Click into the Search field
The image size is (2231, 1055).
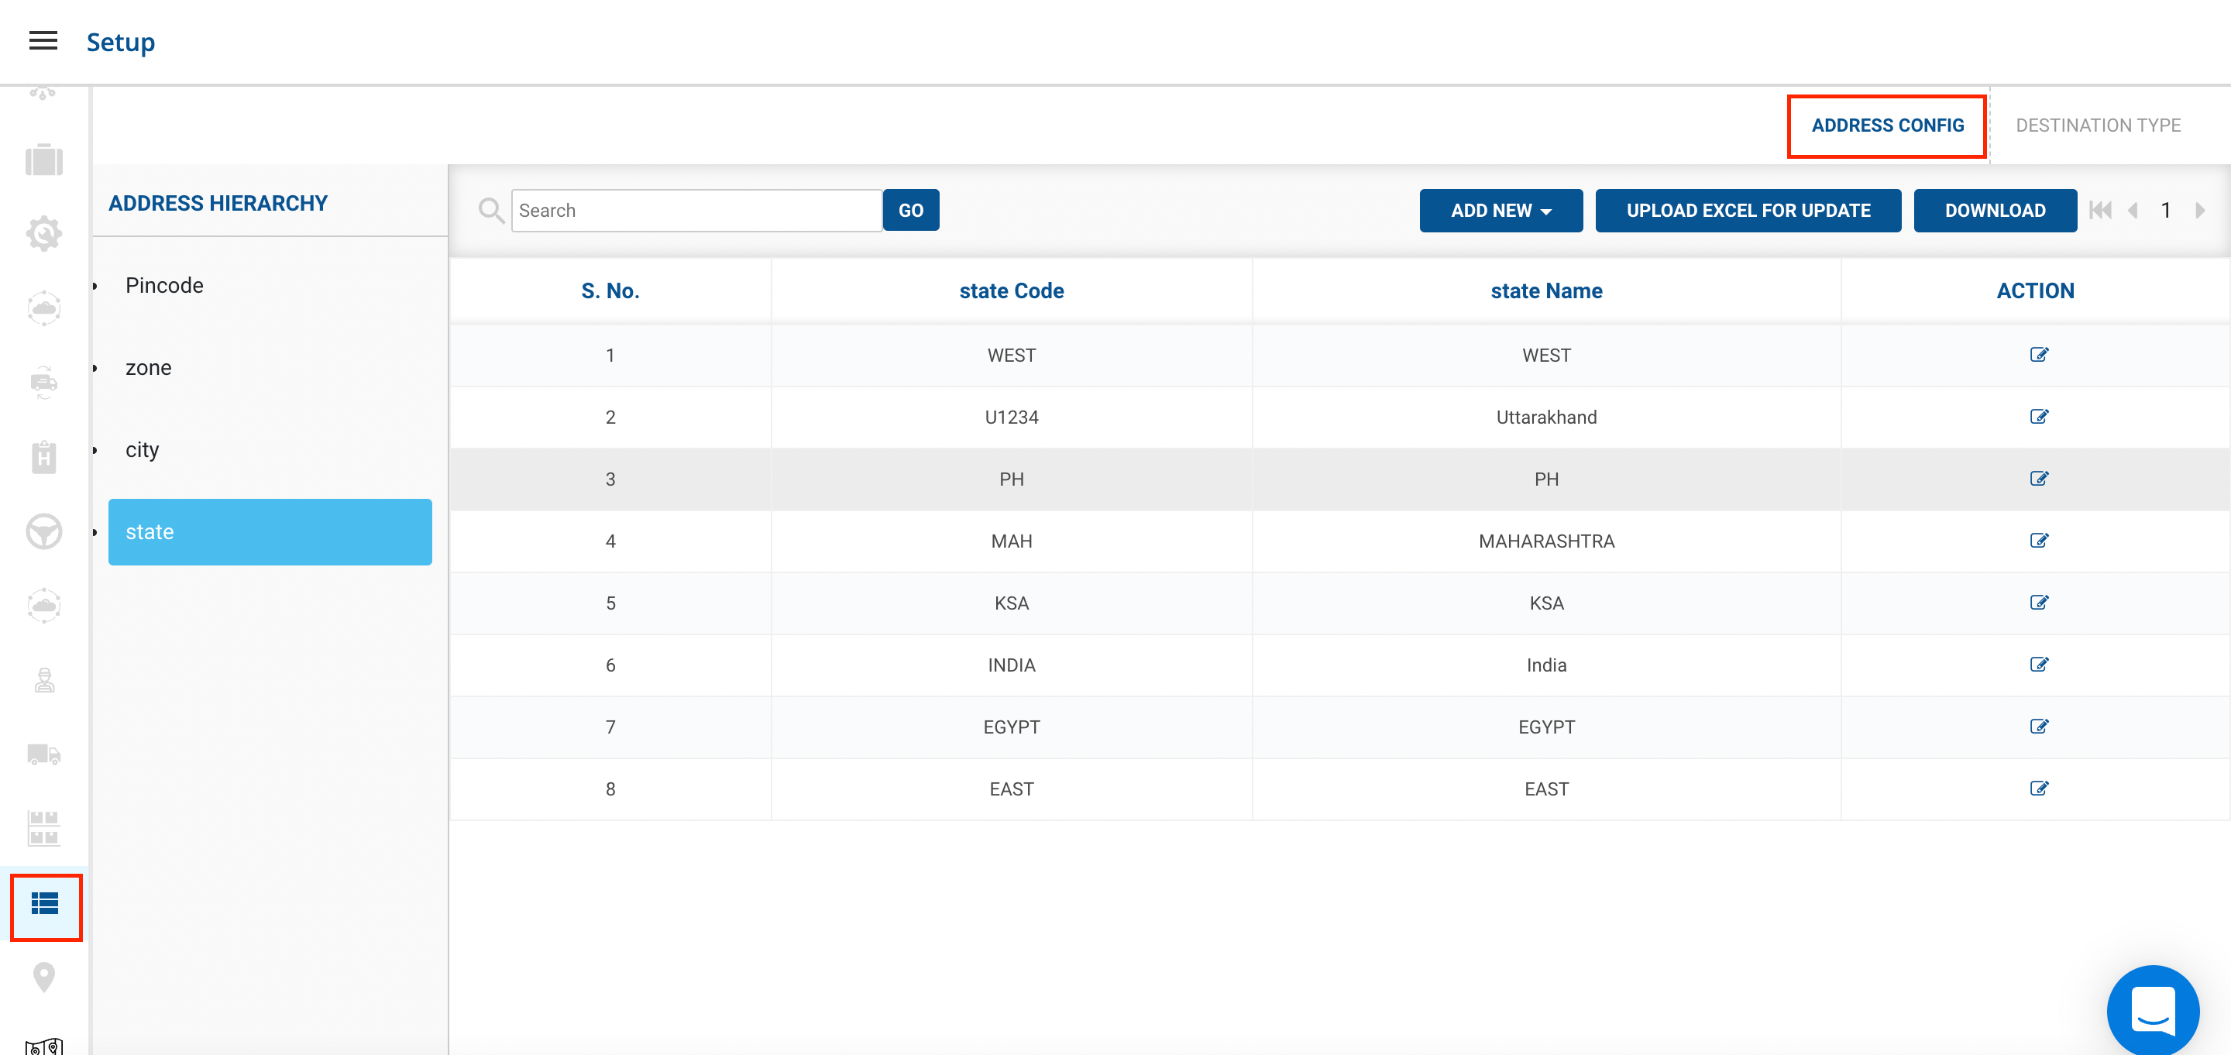pyautogui.click(x=696, y=211)
